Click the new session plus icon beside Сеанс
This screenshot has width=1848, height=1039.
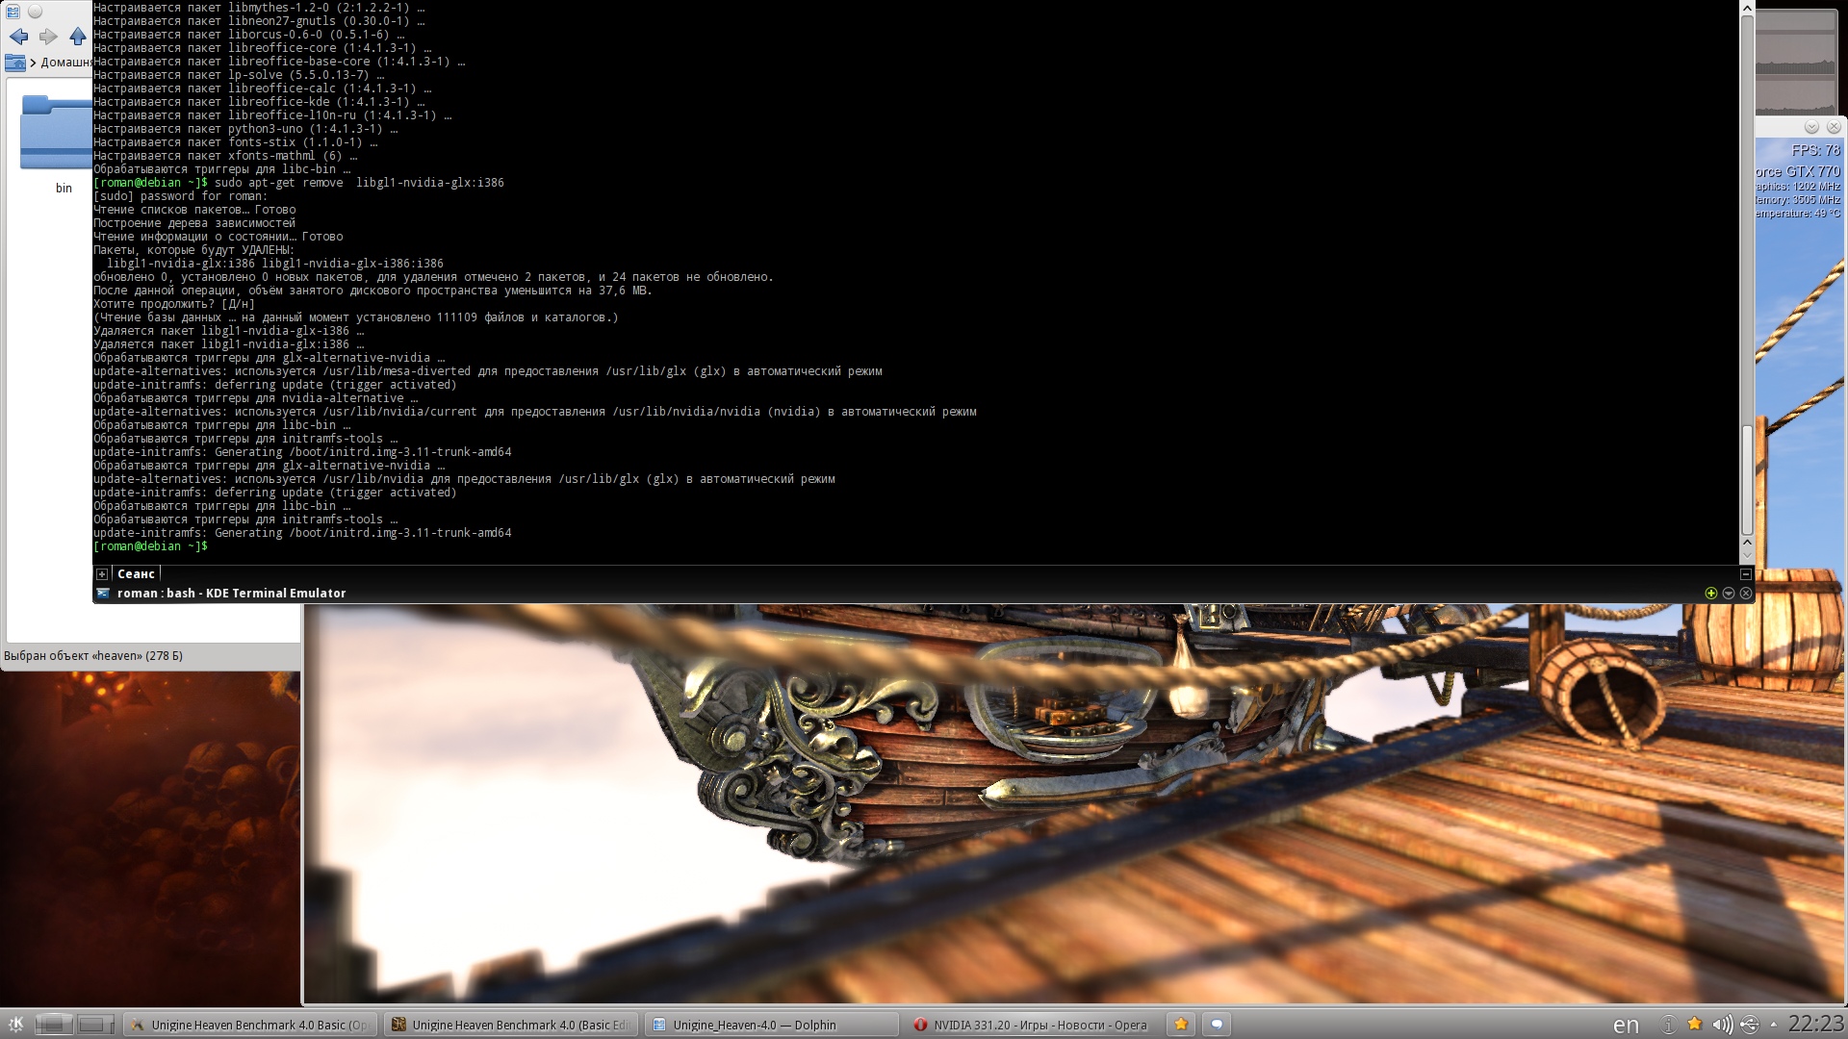(x=102, y=574)
